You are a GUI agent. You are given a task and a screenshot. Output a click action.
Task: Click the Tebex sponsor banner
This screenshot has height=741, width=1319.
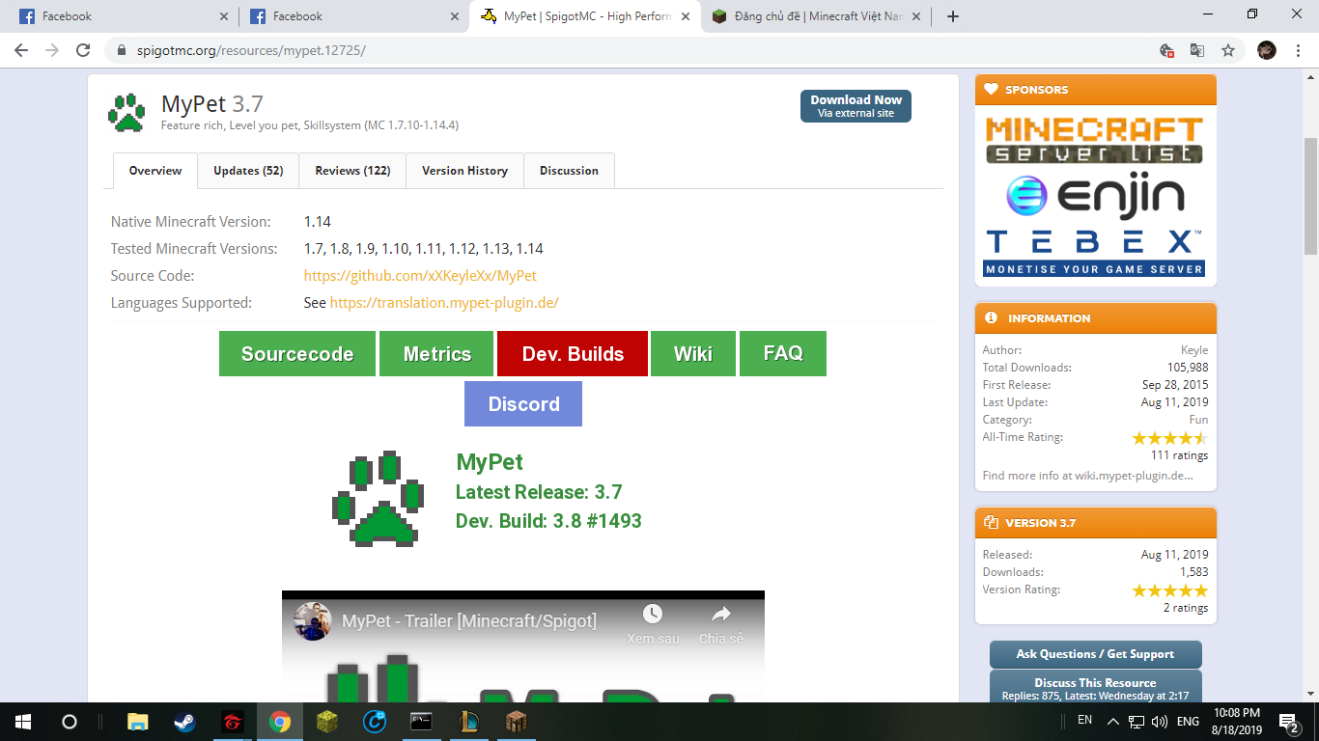coord(1095,253)
